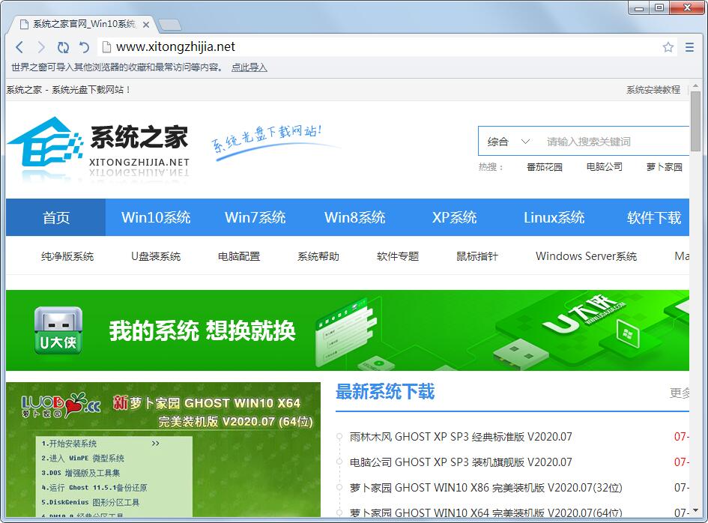Click the 最新系统下载 heading
The height and width of the screenshot is (523, 708).
[x=385, y=392]
